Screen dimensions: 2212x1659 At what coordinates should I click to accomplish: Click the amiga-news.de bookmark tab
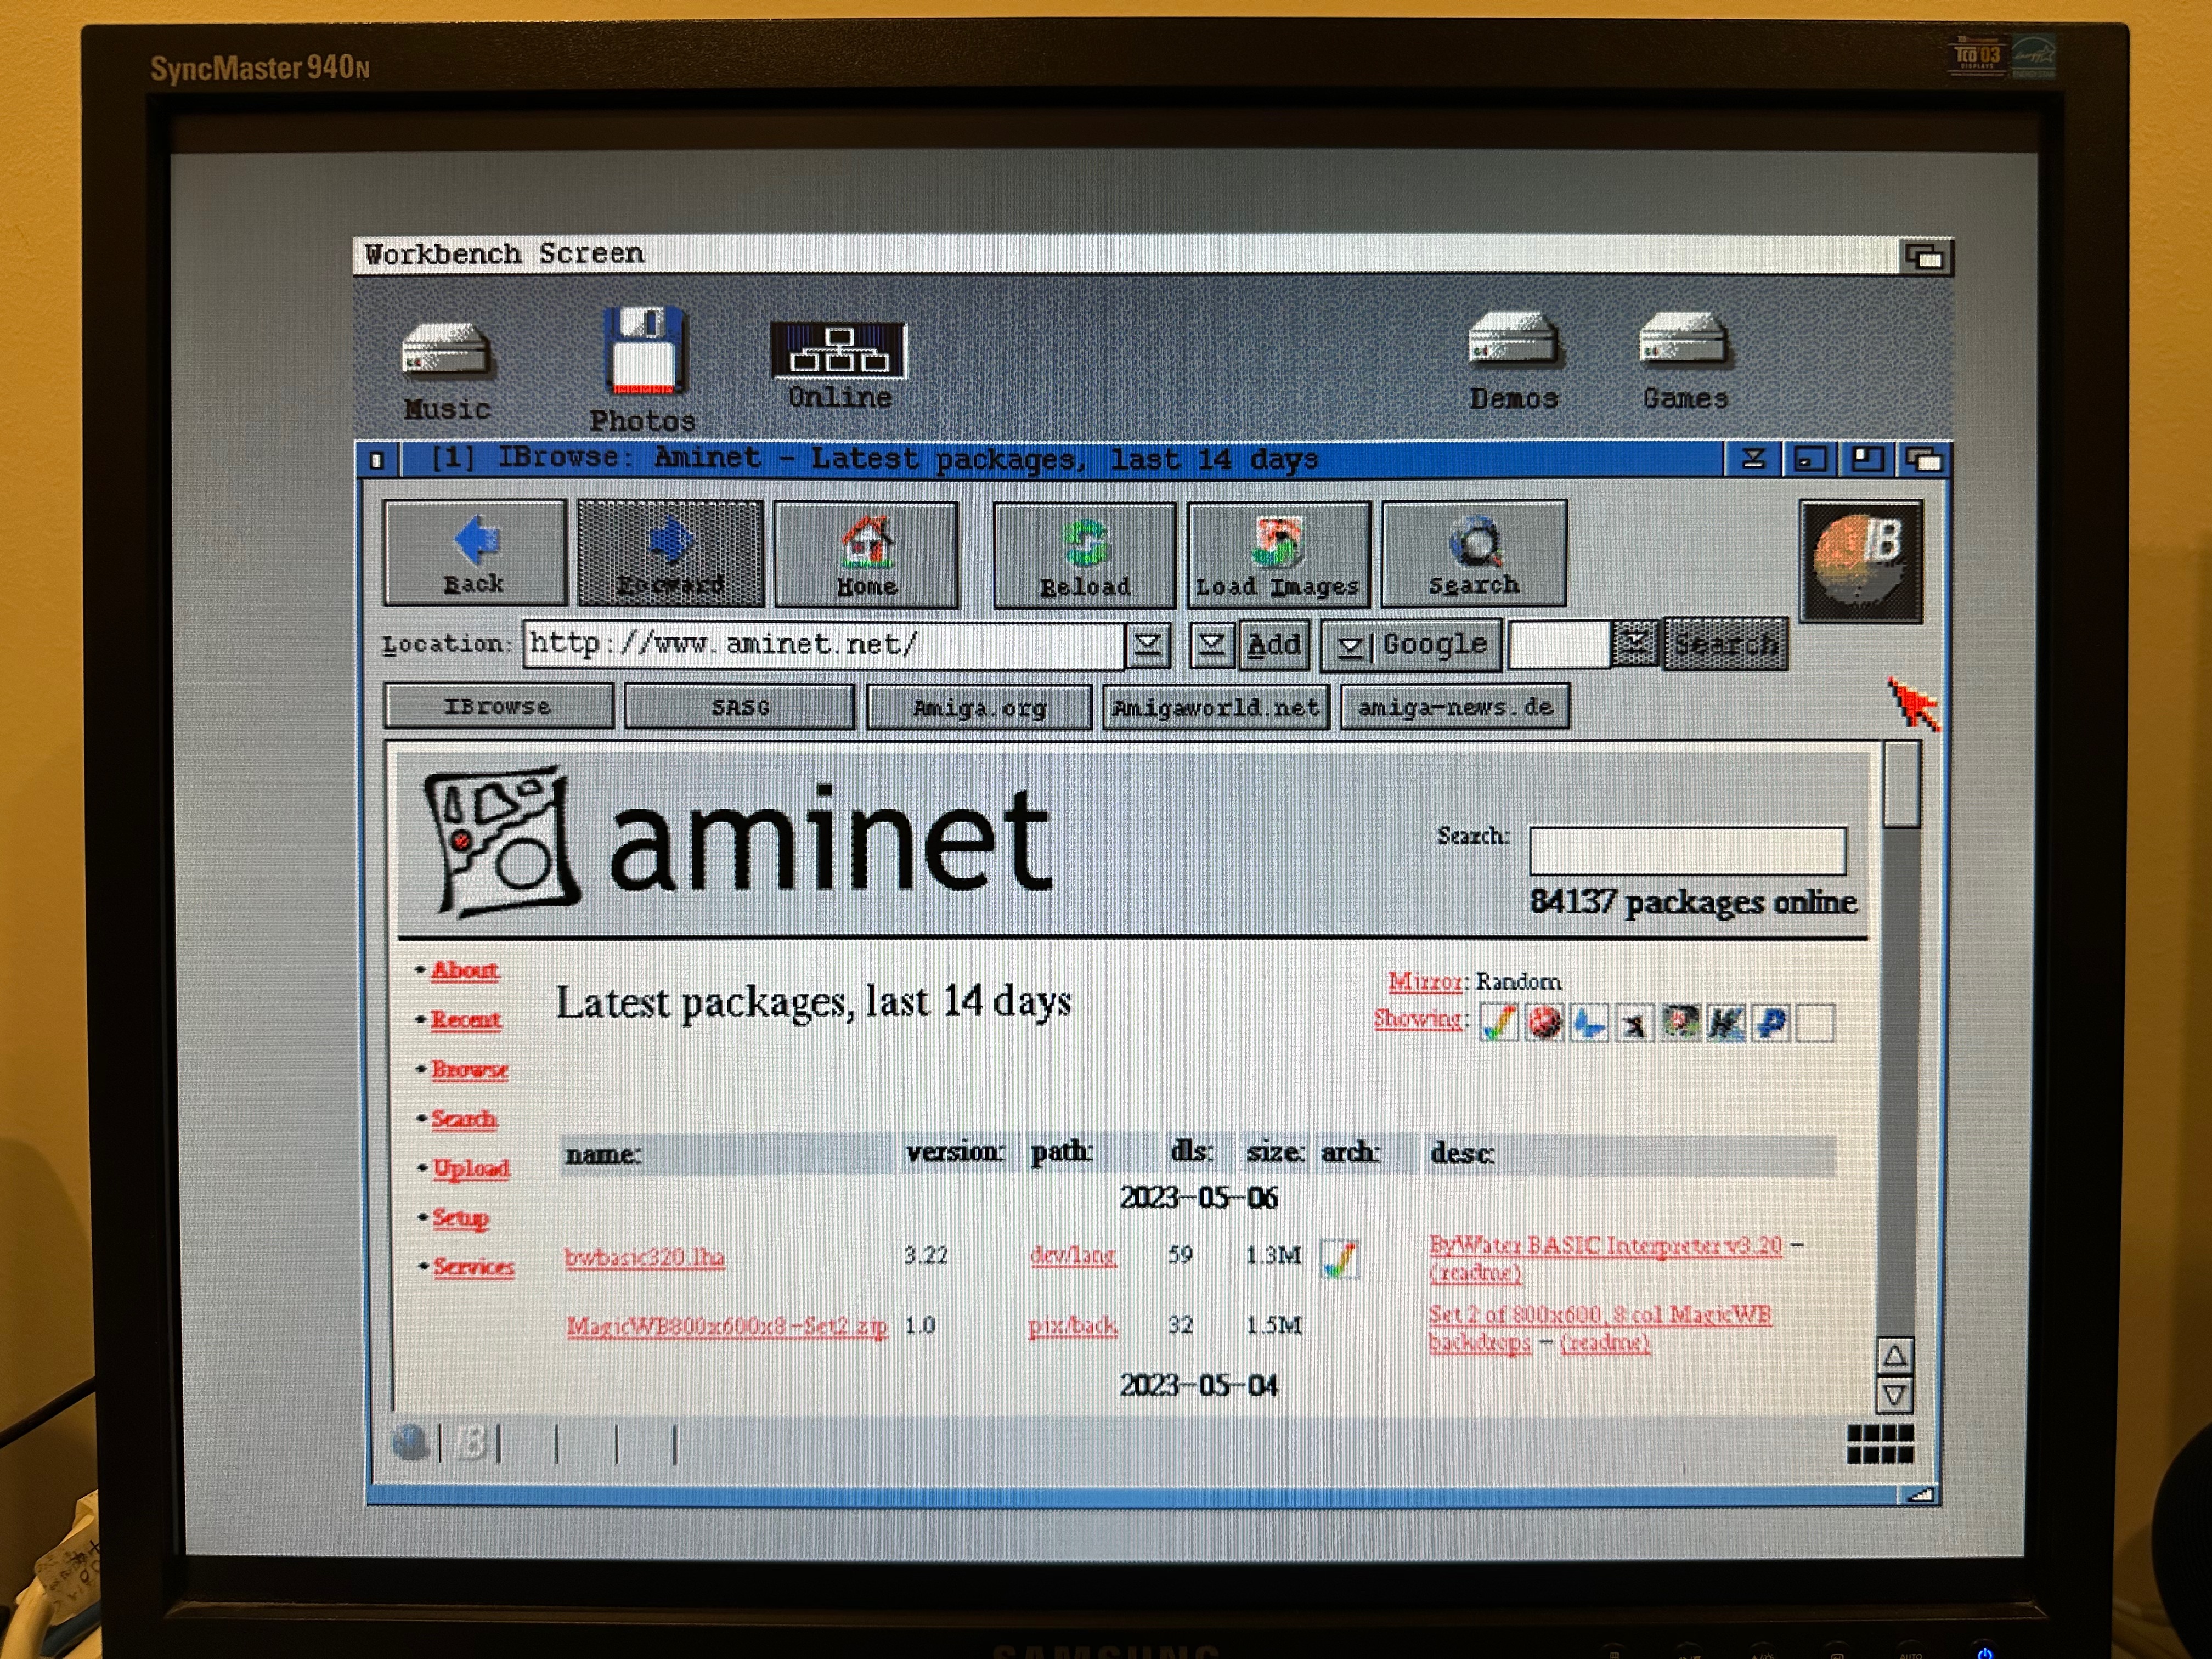[1455, 707]
